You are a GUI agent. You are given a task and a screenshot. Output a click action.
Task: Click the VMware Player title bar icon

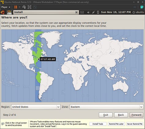click(x=2, y=2)
